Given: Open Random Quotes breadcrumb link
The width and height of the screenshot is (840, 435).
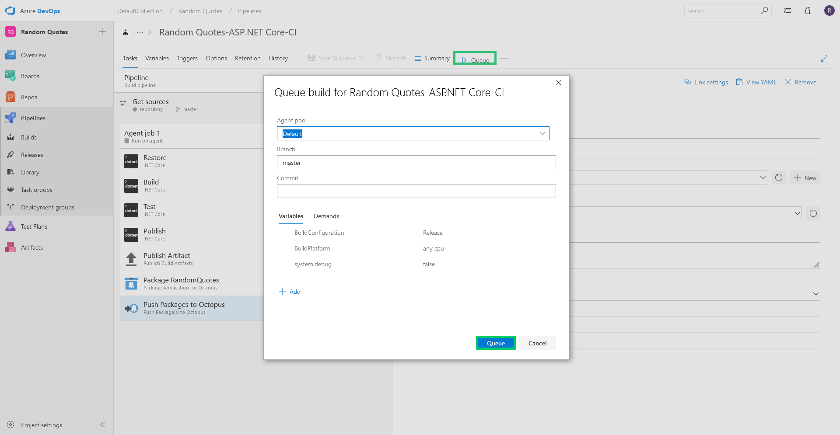Looking at the screenshot, I should point(200,11).
